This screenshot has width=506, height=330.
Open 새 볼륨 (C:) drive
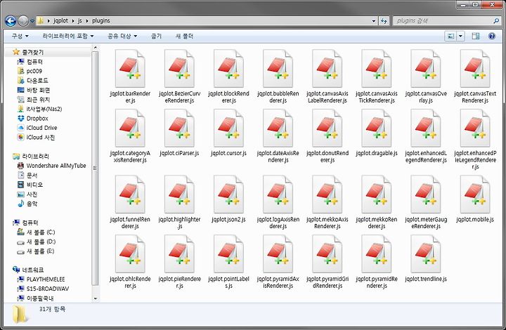(x=36, y=232)
